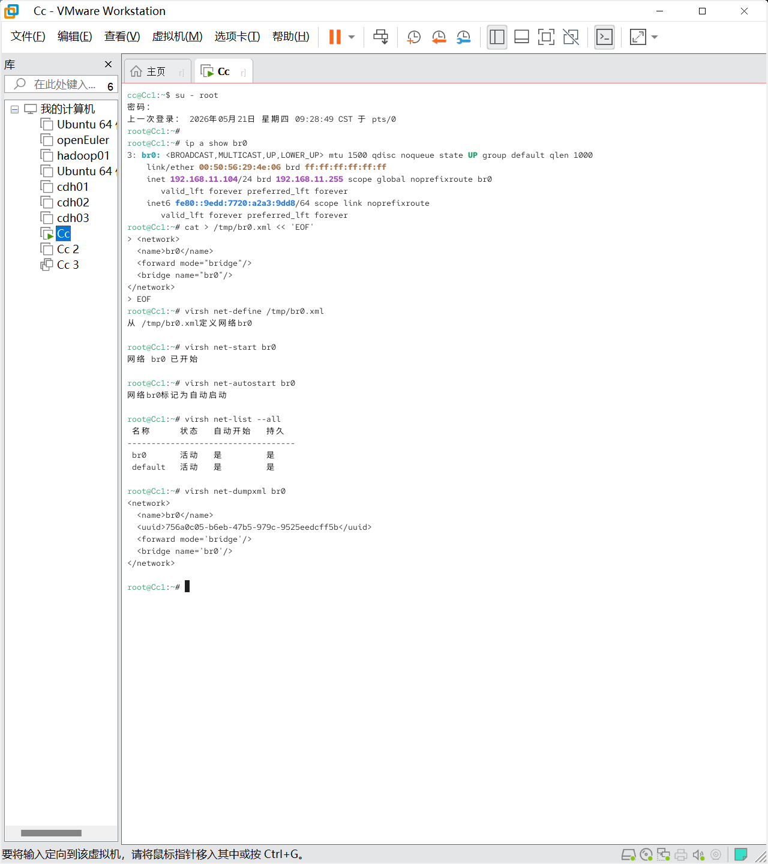Image resolution: width=768 pixels, height=864 pixels.
Task: Open the 帮助(H) menu
Action: click(x=291, y=37)
